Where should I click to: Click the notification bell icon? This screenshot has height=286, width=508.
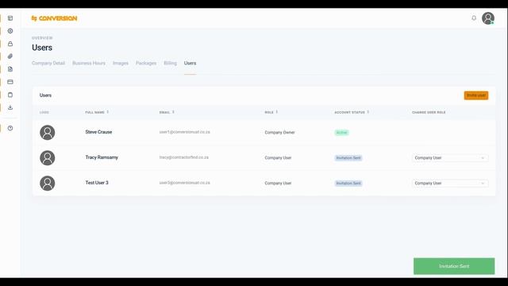(474, 18)
